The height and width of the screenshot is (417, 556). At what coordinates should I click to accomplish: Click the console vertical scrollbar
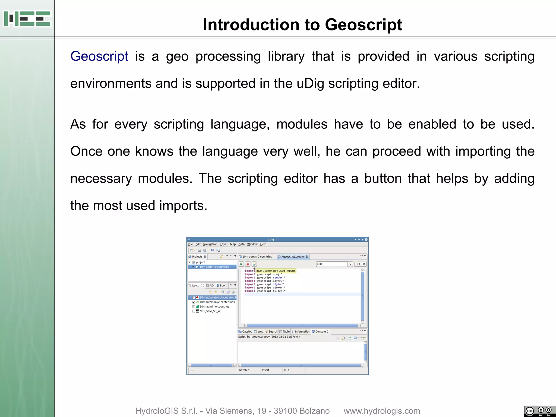365,352
